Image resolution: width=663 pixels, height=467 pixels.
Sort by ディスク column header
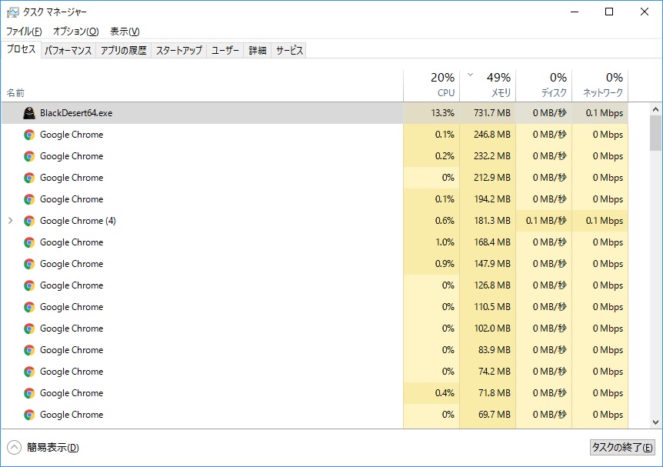[544, 85]
